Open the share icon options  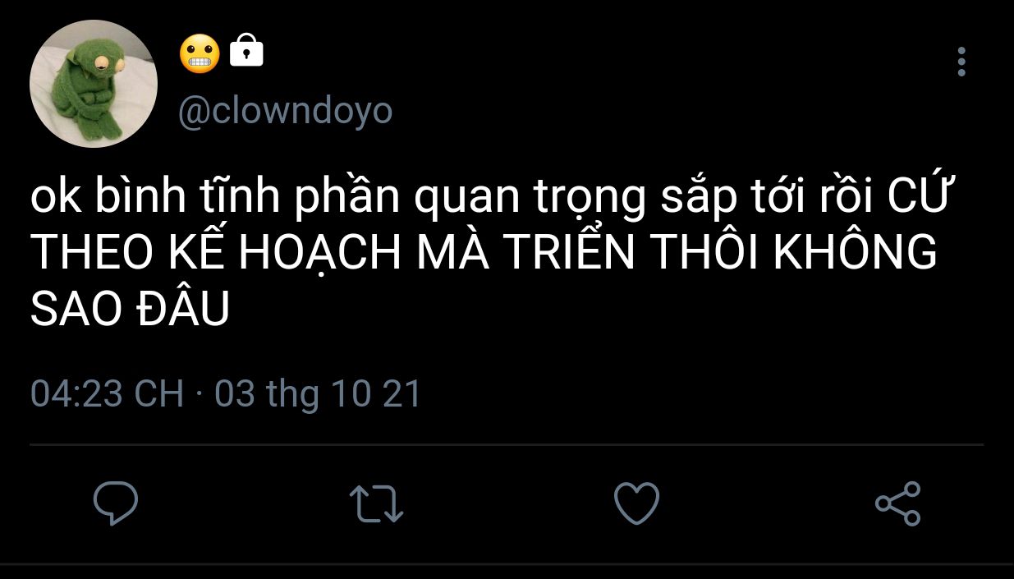(x=897, y=503)
